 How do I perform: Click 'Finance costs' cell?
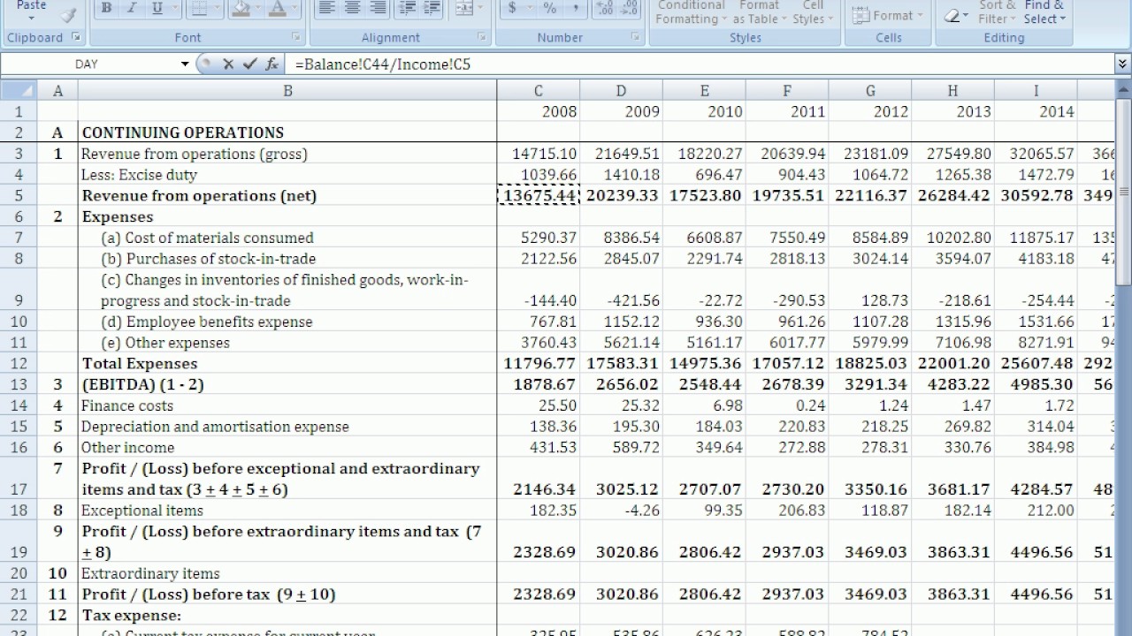coord(287,405)
